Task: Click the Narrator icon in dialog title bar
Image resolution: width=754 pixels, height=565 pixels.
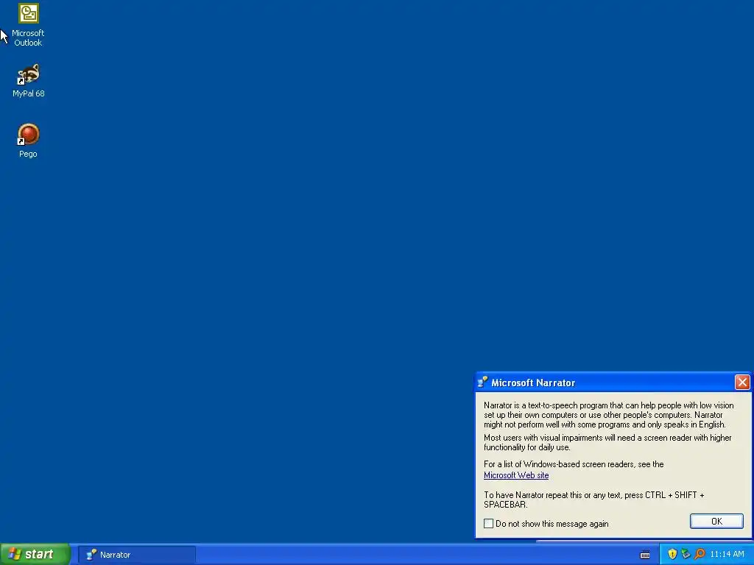Action: 482,383
